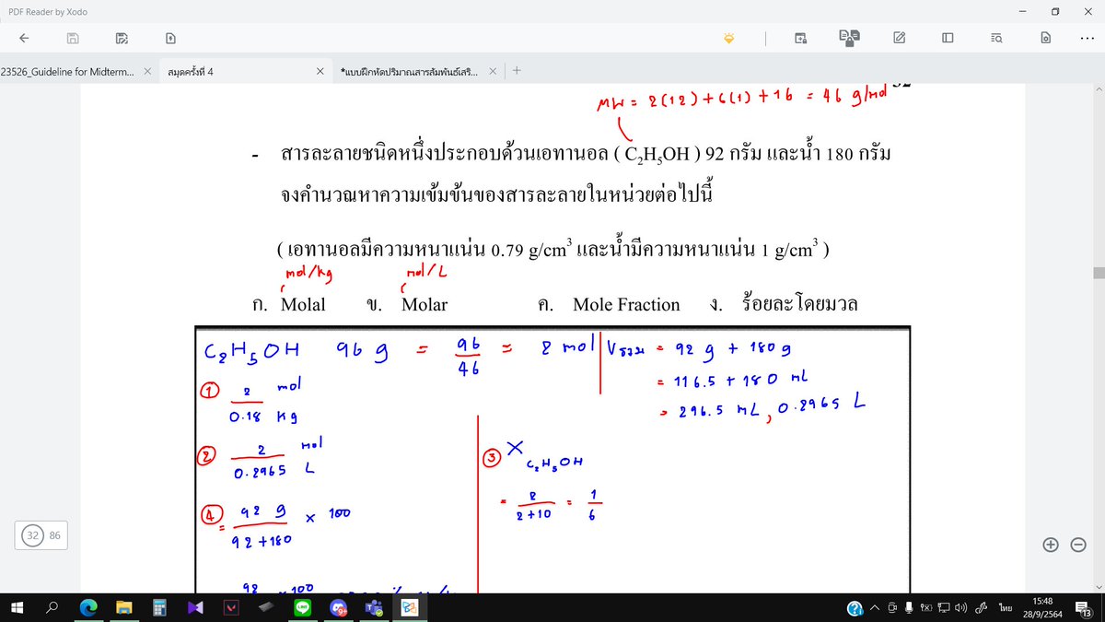Click the 'Molar' option text
Image resolution: width=1105 pixels, height=622 pixels.
[x=425, y=305]
